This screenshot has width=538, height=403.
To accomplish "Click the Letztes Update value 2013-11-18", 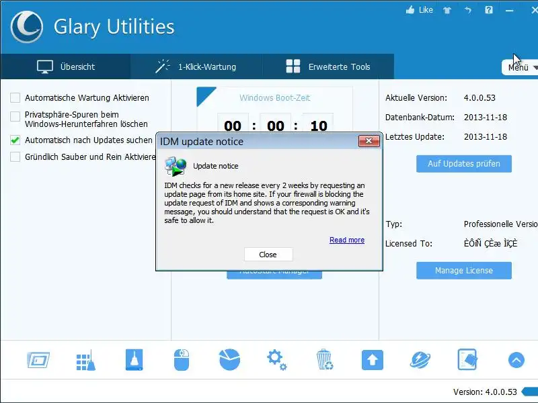I will coord(486,137).
